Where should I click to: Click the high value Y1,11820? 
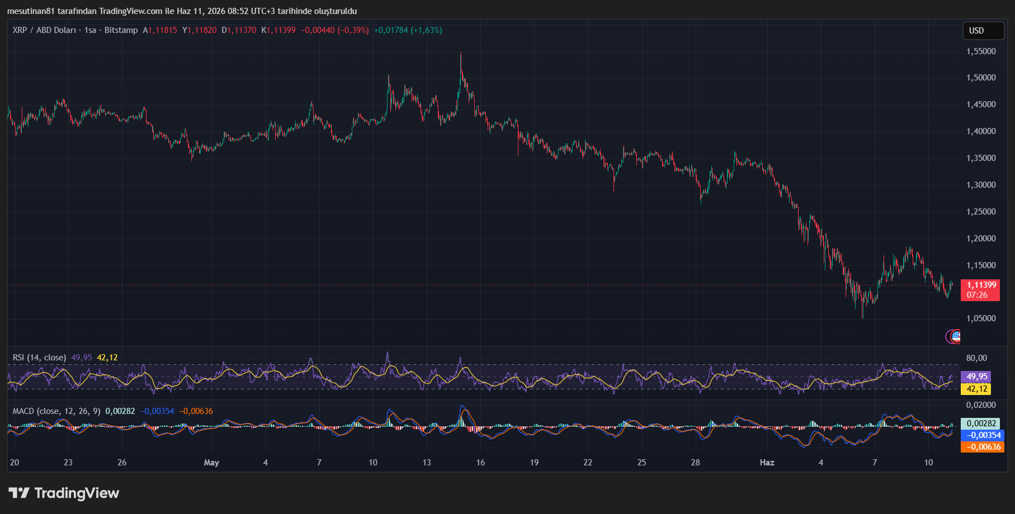tap(199, 30)
